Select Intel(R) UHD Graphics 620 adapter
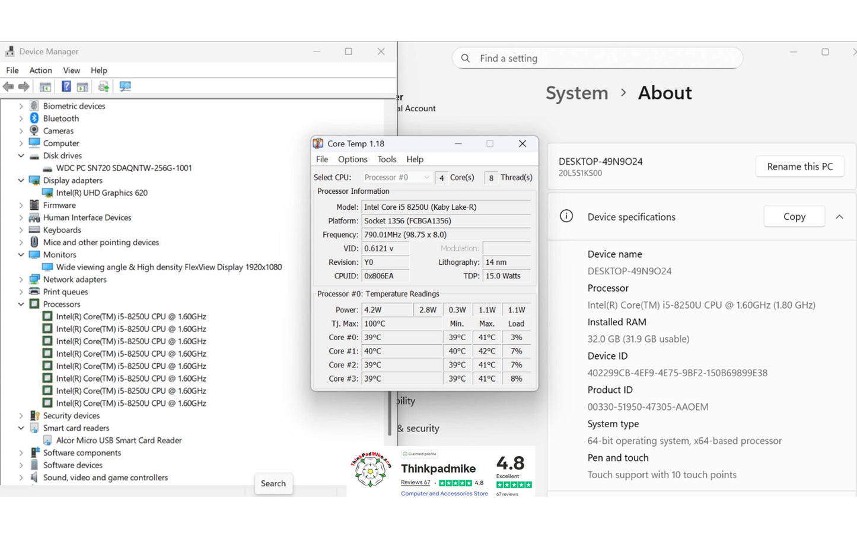 coord(101,193)
